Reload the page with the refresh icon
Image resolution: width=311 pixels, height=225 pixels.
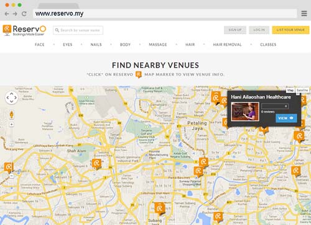24,14
